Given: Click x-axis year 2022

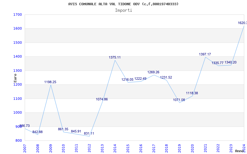Looking at the screenshot, I should (x=218, y=148).
